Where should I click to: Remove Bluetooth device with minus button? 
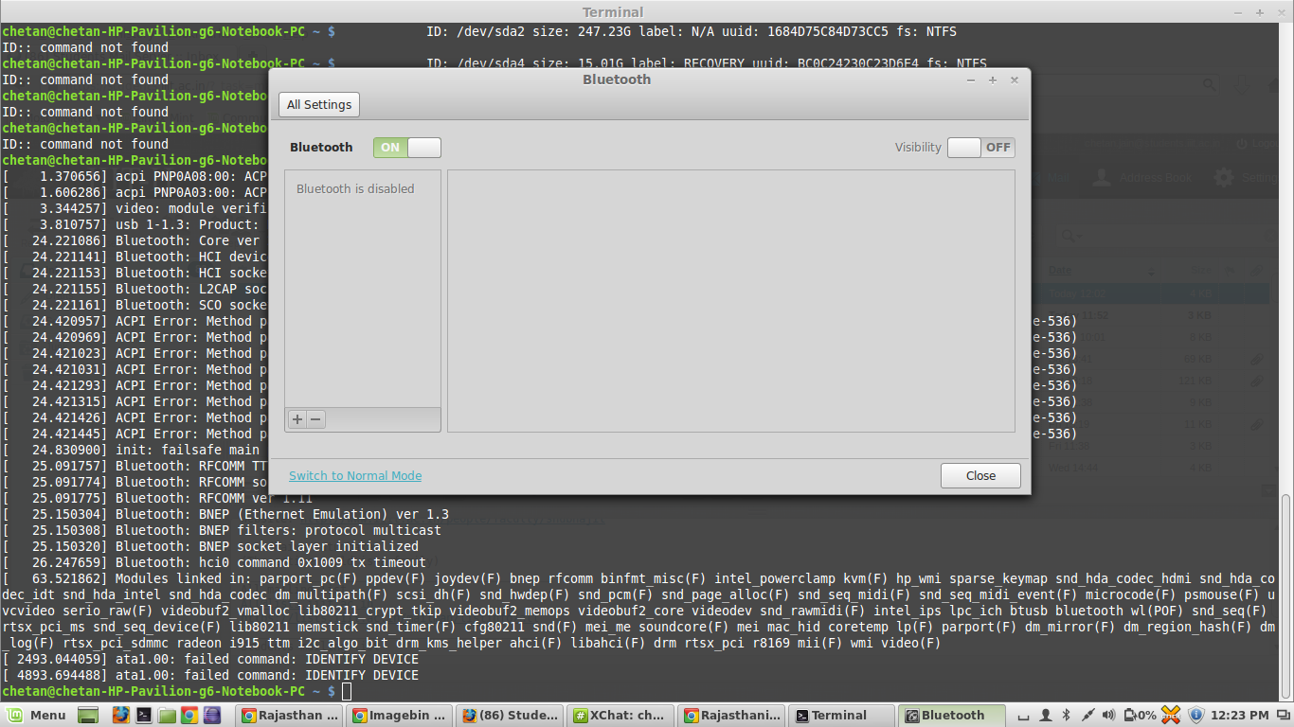pos(316,419)
